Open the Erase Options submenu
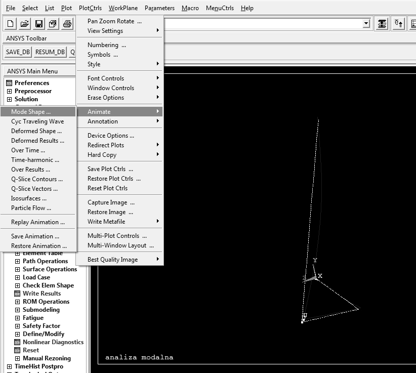416x373 pixels. point(119,98)
